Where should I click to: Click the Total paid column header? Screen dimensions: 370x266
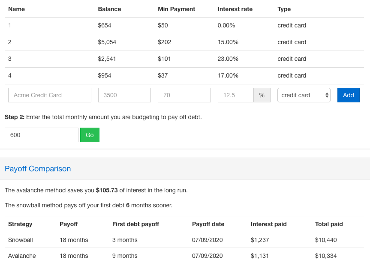[x=329, y=224]
